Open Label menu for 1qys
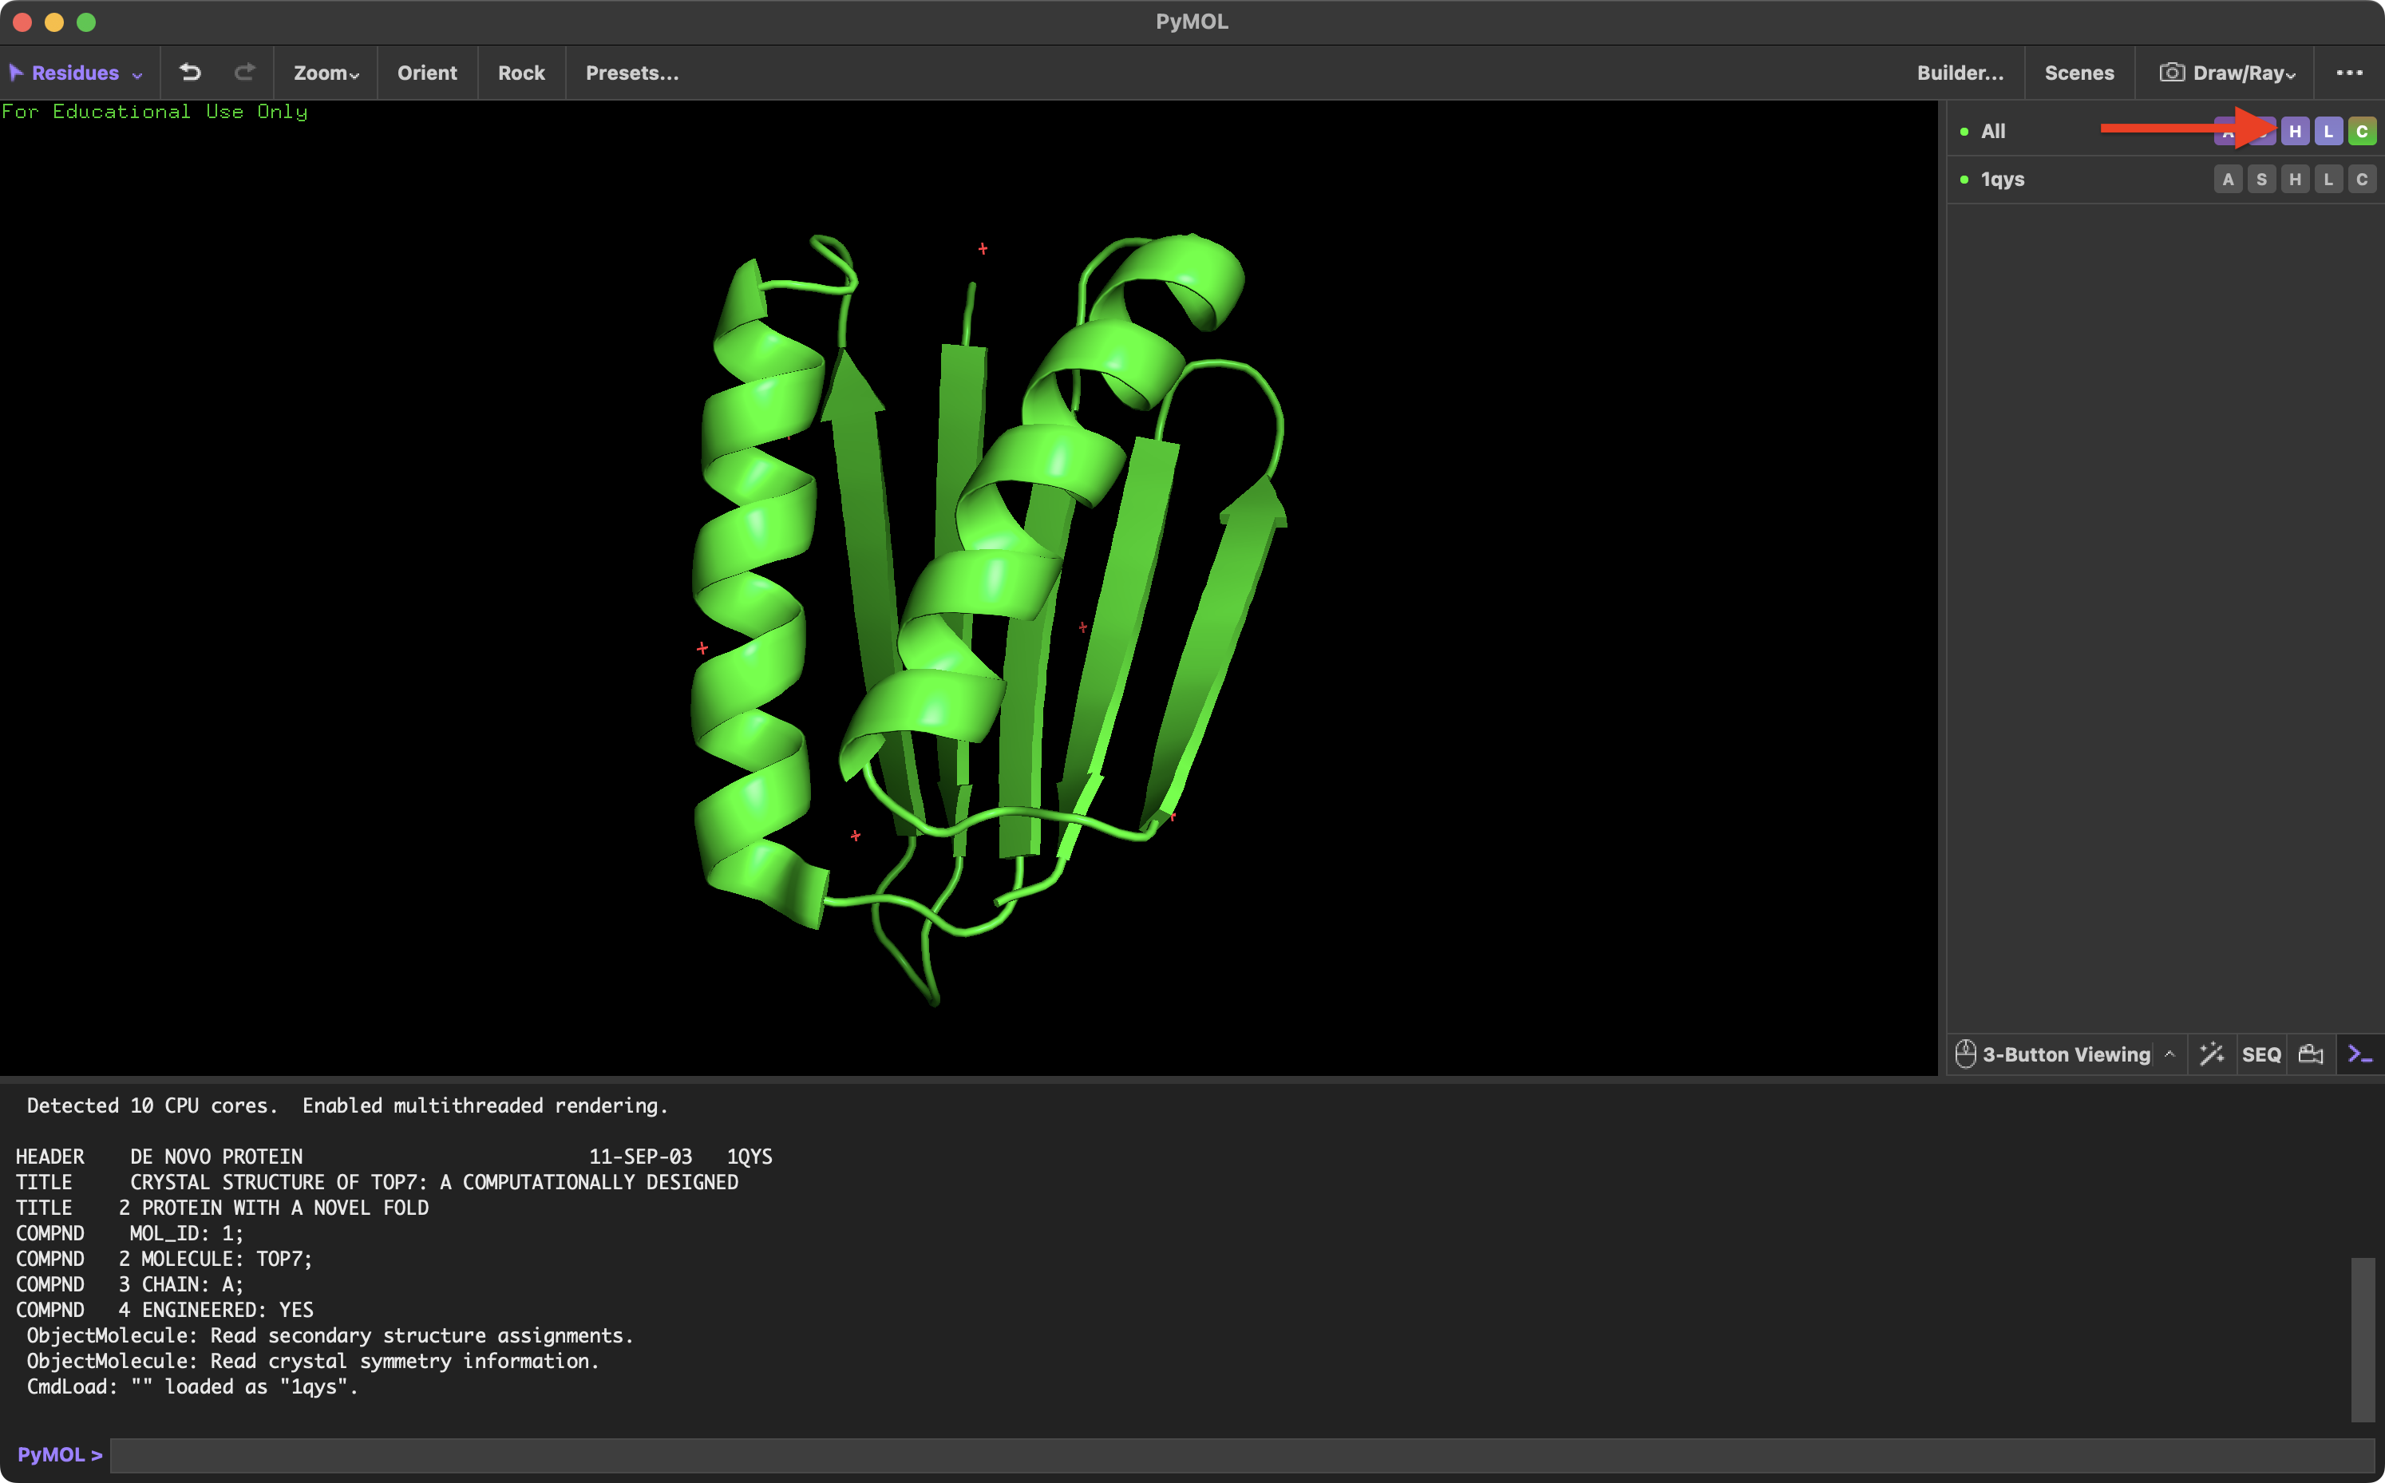This screenshot has height=1483, width=2385. coord(2328,180)
